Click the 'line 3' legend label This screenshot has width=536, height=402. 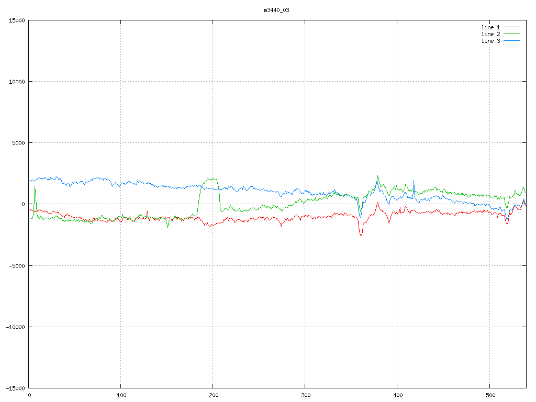(x=490, y=41)
